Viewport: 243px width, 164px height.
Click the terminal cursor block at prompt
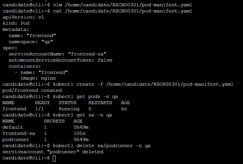click(54, 158)
